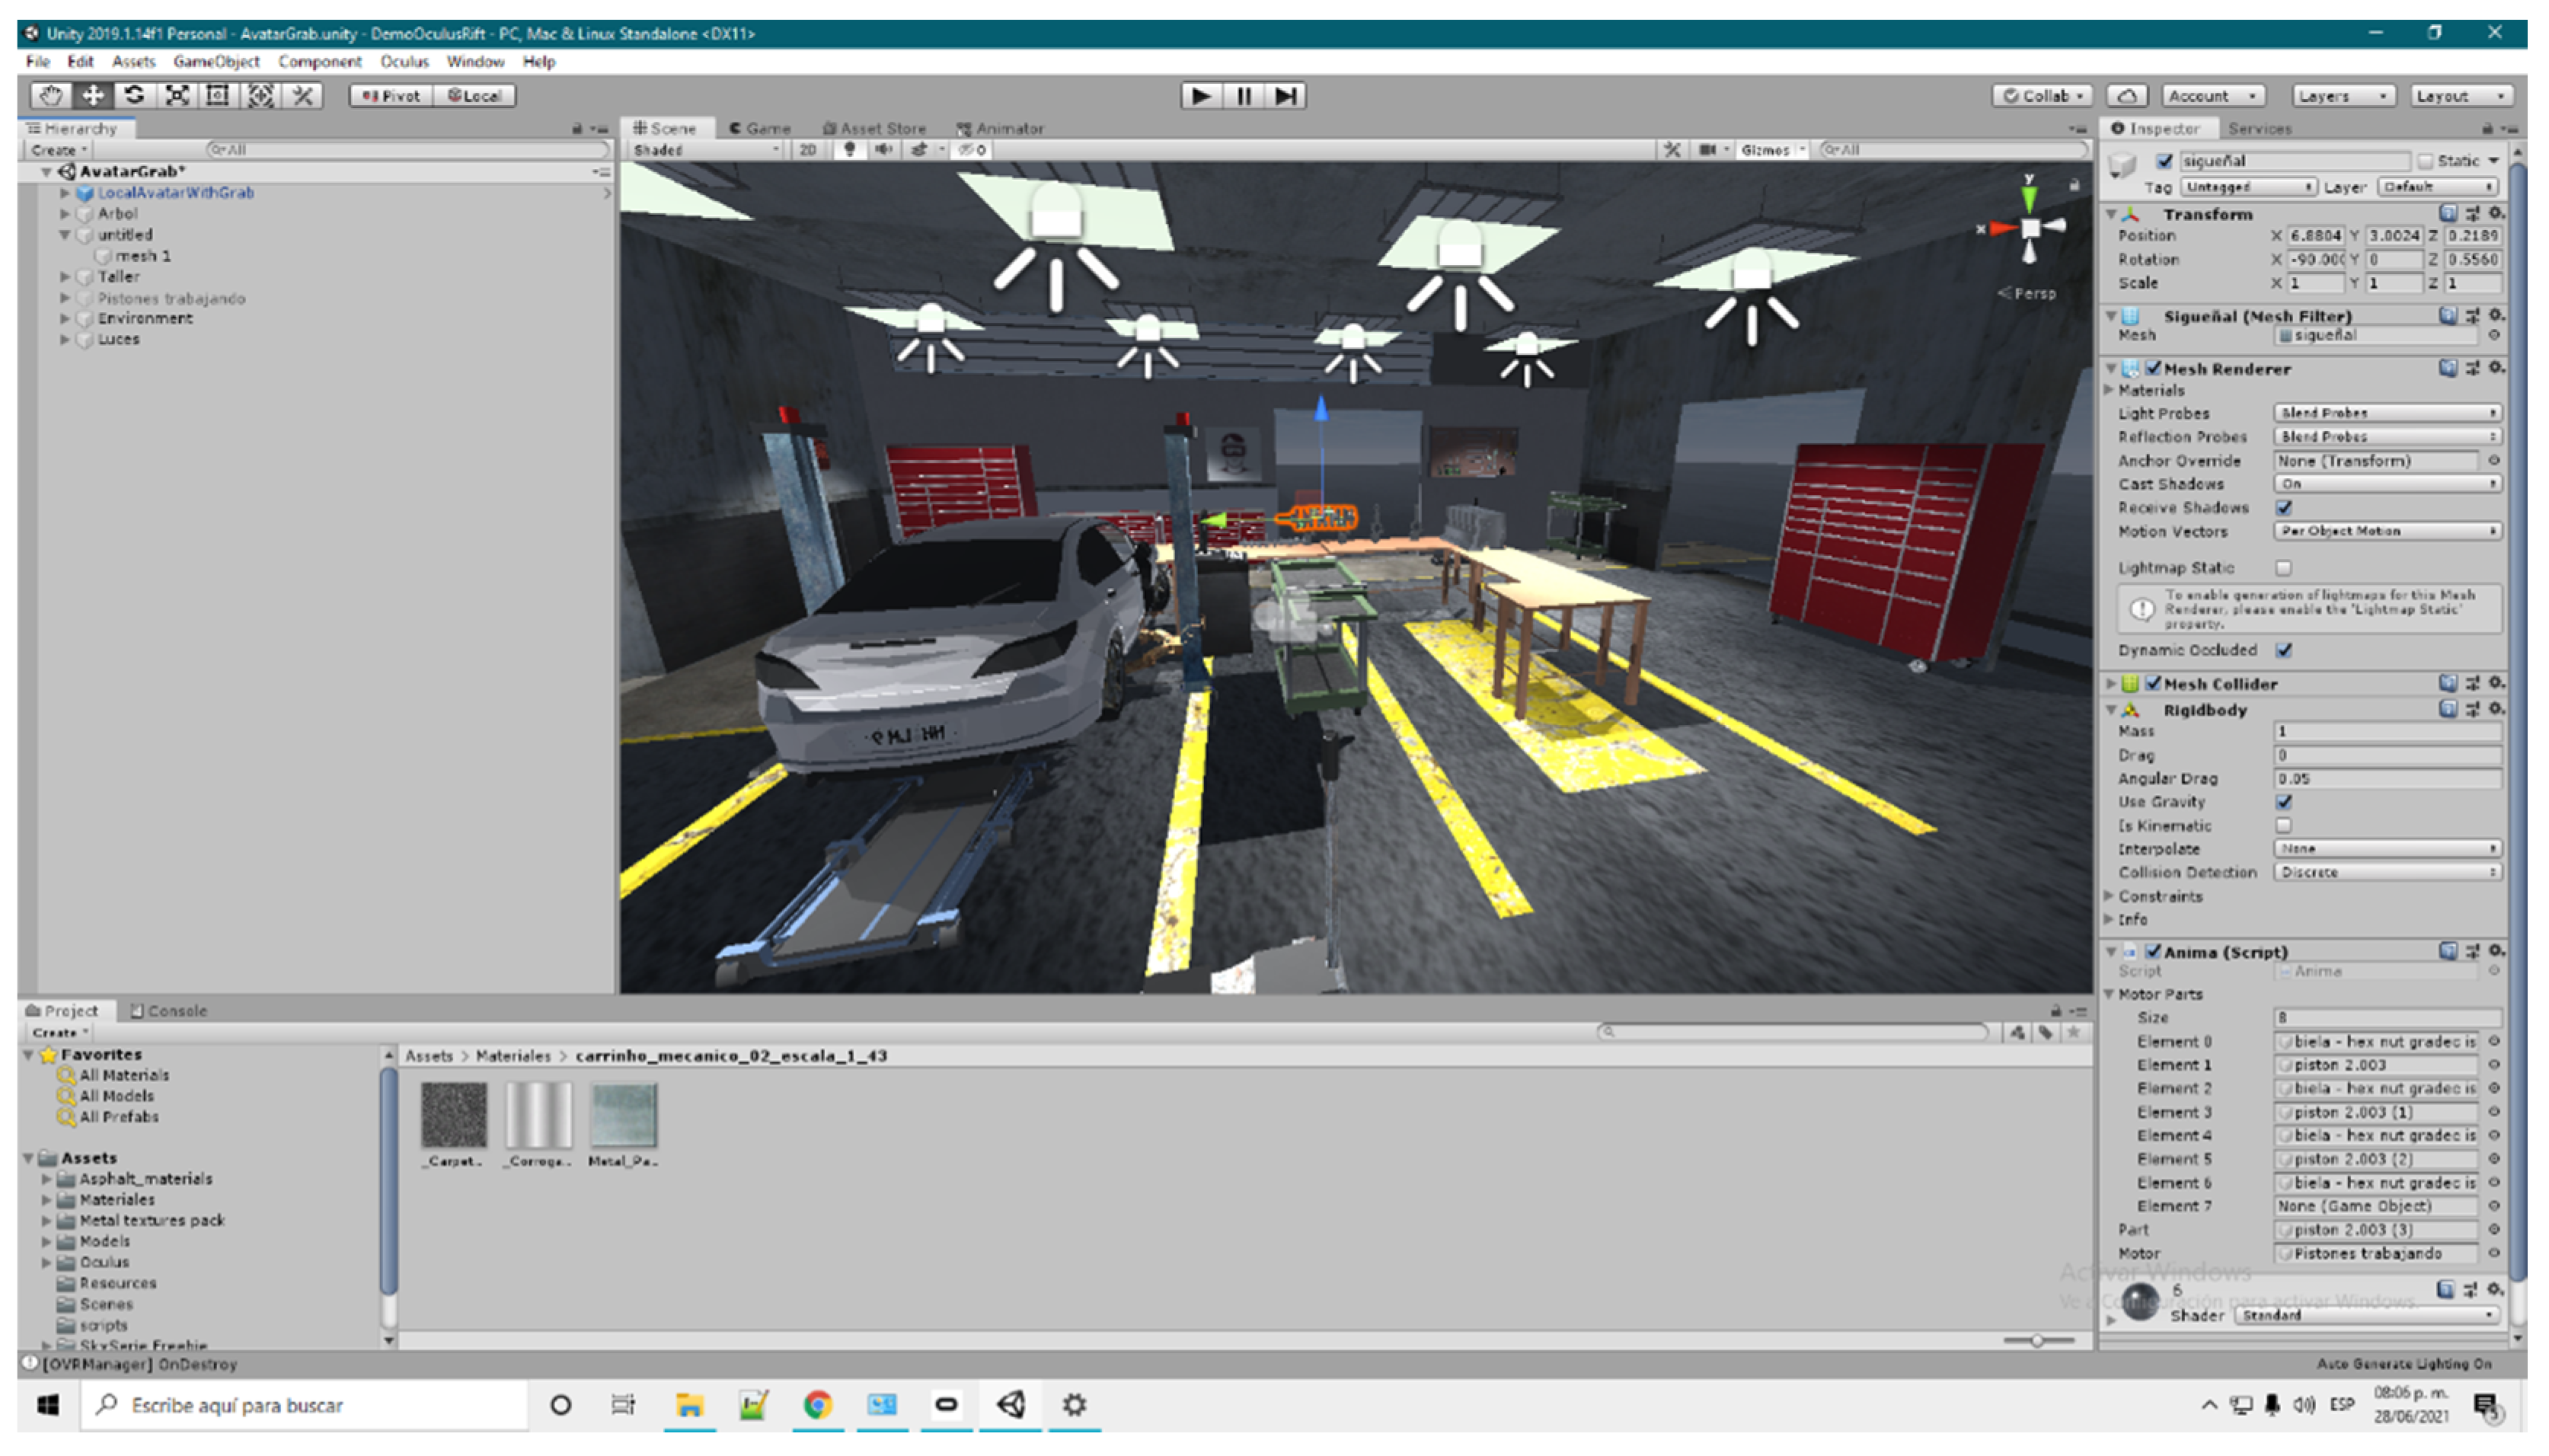Toggle Receive Shadows checkbox
This screenshot has height=1456, width=2549.
2284,508
